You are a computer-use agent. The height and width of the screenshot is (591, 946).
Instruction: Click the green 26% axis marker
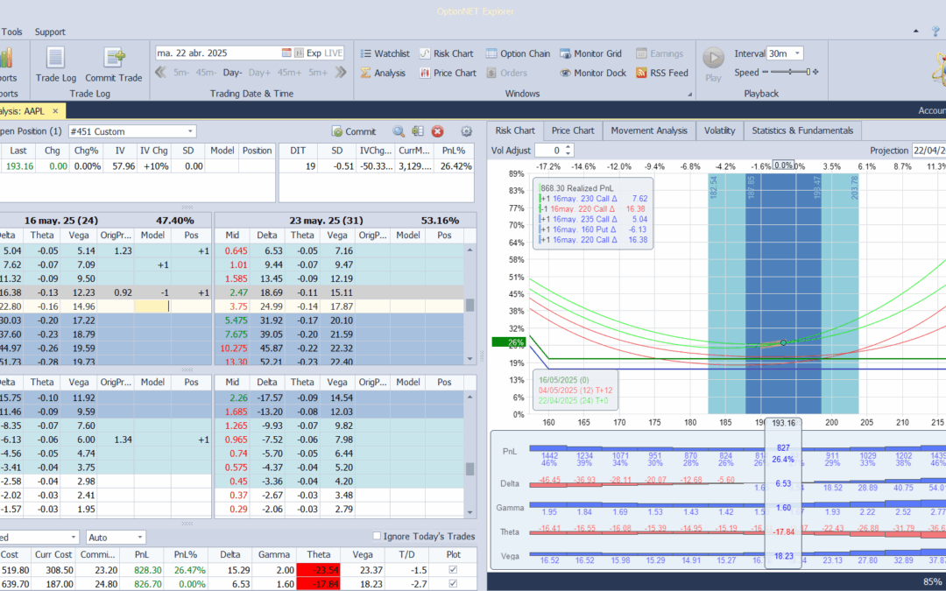509,342
